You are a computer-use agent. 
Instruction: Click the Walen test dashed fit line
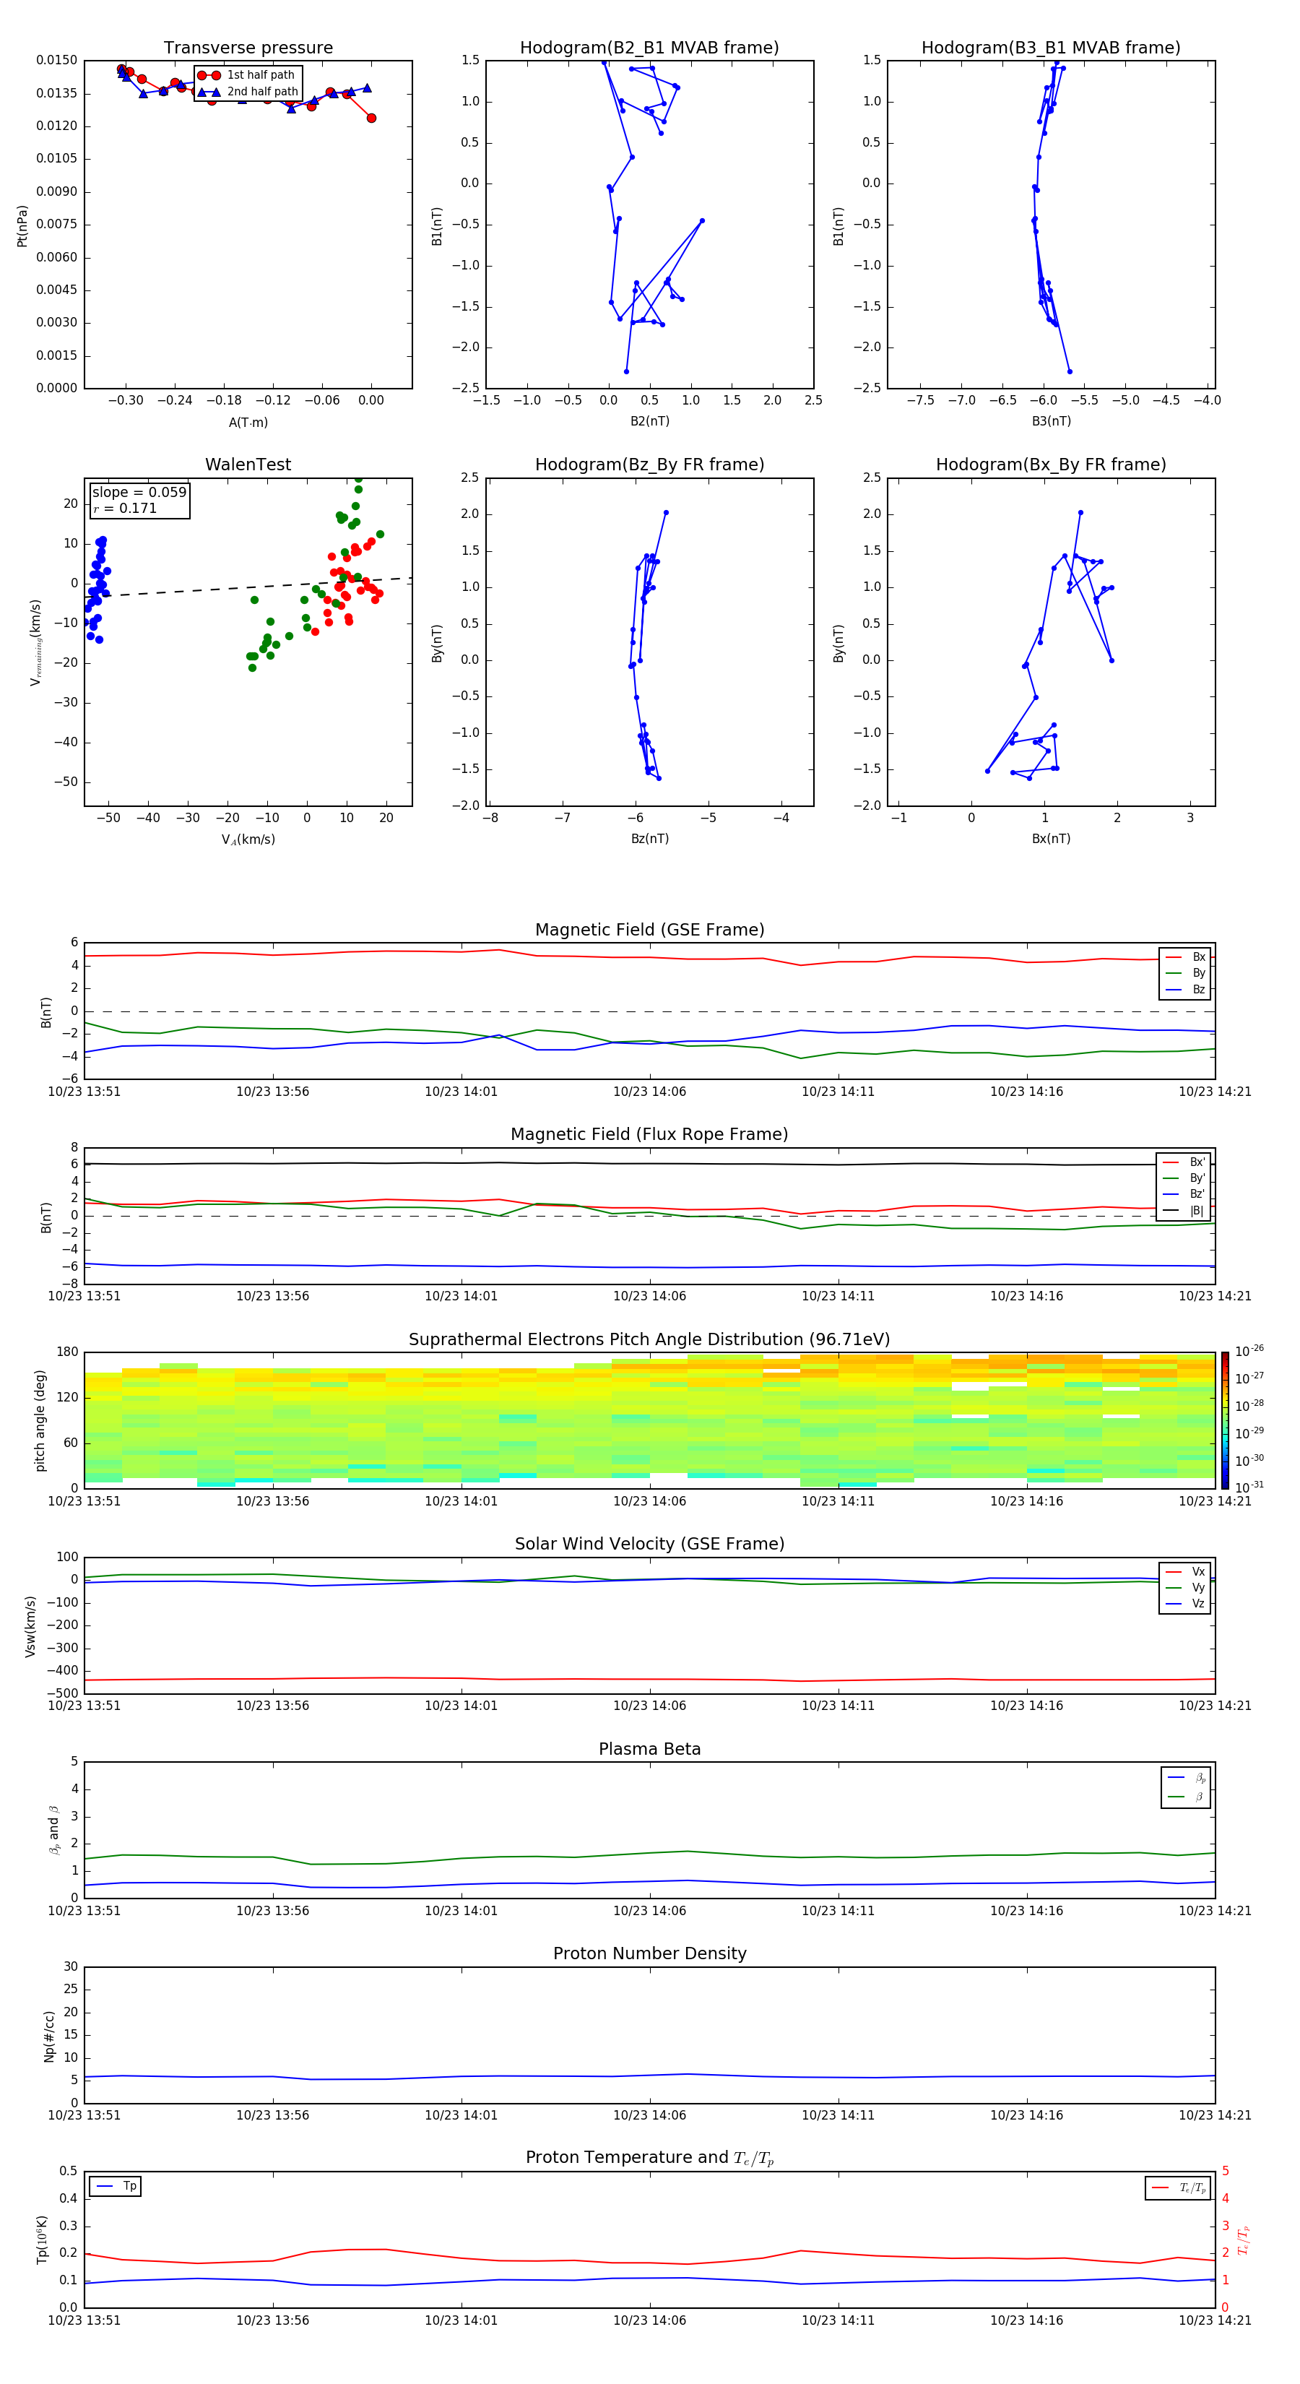pyautogui.click(x=248, y=587)
